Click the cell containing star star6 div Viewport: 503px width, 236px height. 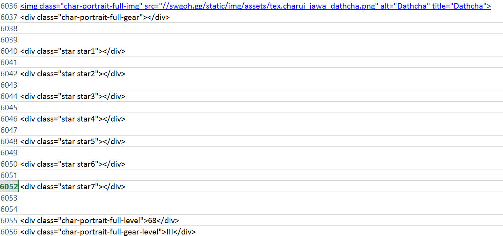(73, 164)
